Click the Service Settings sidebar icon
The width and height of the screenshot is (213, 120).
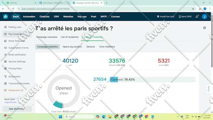click(5, 61)
